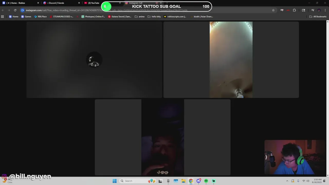
Task: Select the ceiling fan video tile
Action: point(231,60)
